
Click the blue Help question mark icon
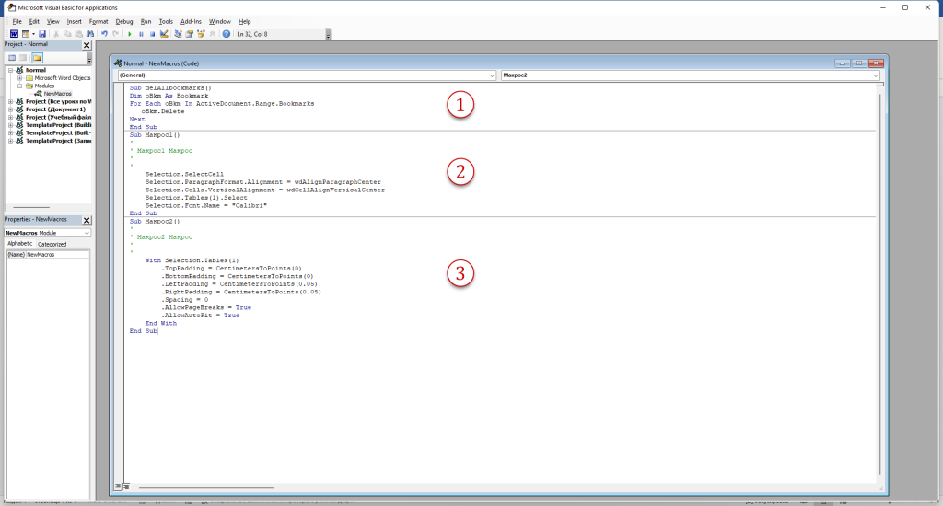pos(226,34)
